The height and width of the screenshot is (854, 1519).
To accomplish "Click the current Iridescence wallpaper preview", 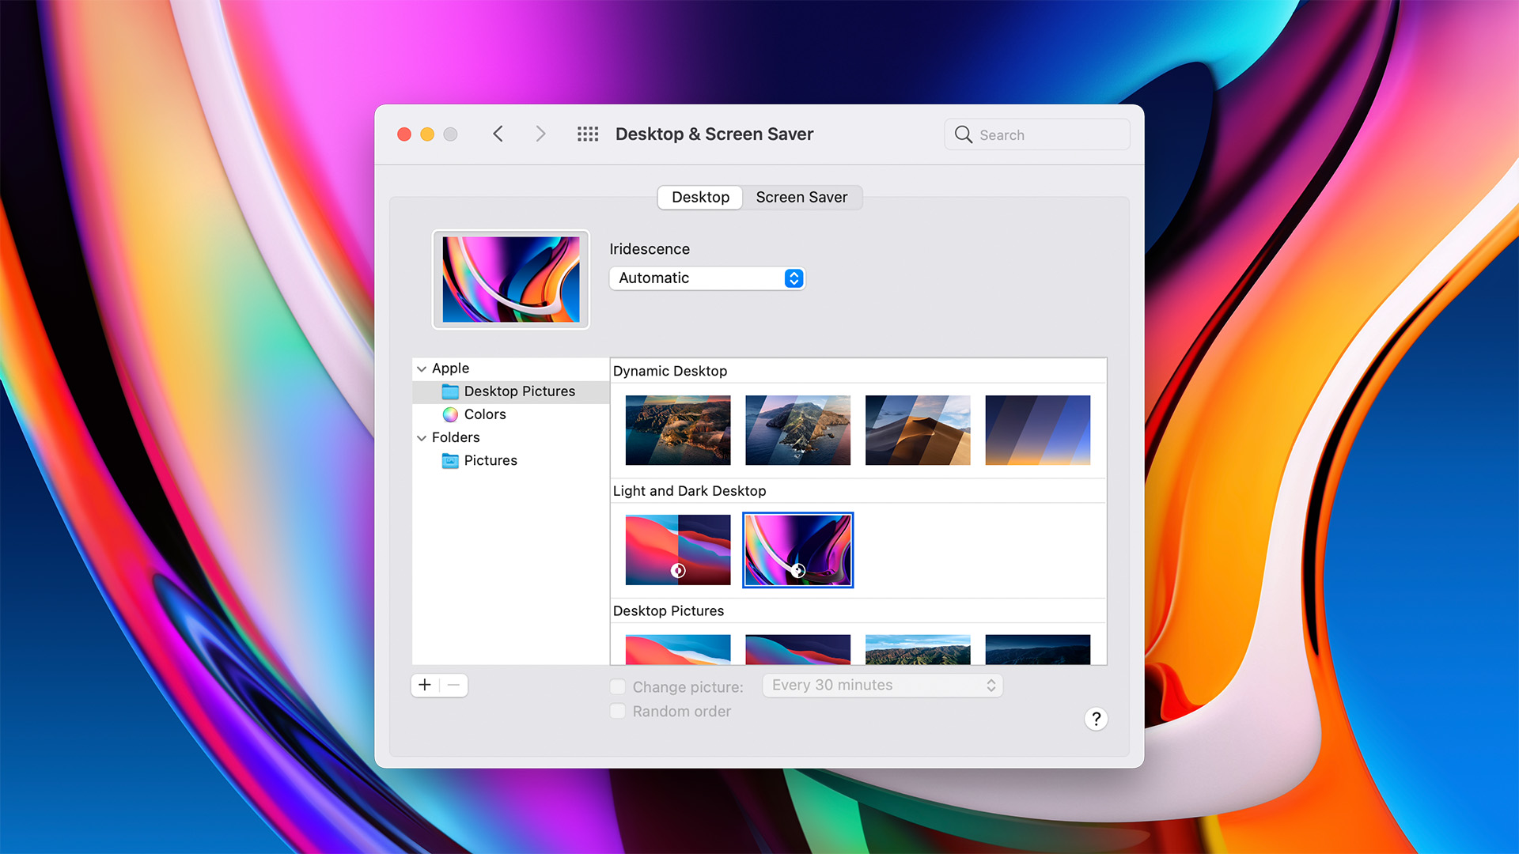I will click(510, 279).
